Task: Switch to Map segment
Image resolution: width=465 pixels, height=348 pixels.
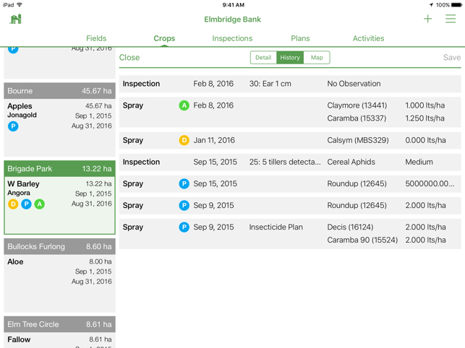Action: click(317, 58)
